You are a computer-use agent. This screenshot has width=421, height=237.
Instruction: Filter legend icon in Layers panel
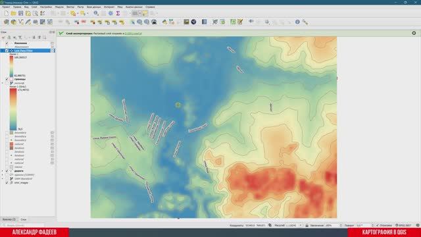point(20,38)
